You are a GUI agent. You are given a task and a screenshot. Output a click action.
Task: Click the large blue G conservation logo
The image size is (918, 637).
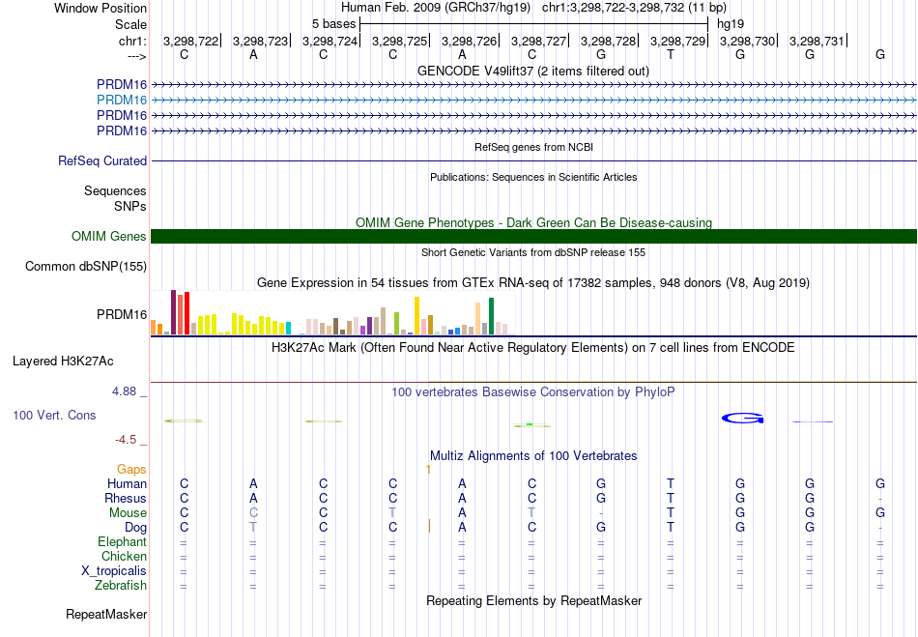tap(742, 418)
